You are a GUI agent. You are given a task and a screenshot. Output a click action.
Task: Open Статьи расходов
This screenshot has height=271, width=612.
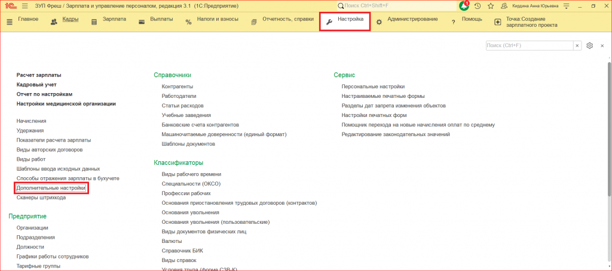click(182, 106)
